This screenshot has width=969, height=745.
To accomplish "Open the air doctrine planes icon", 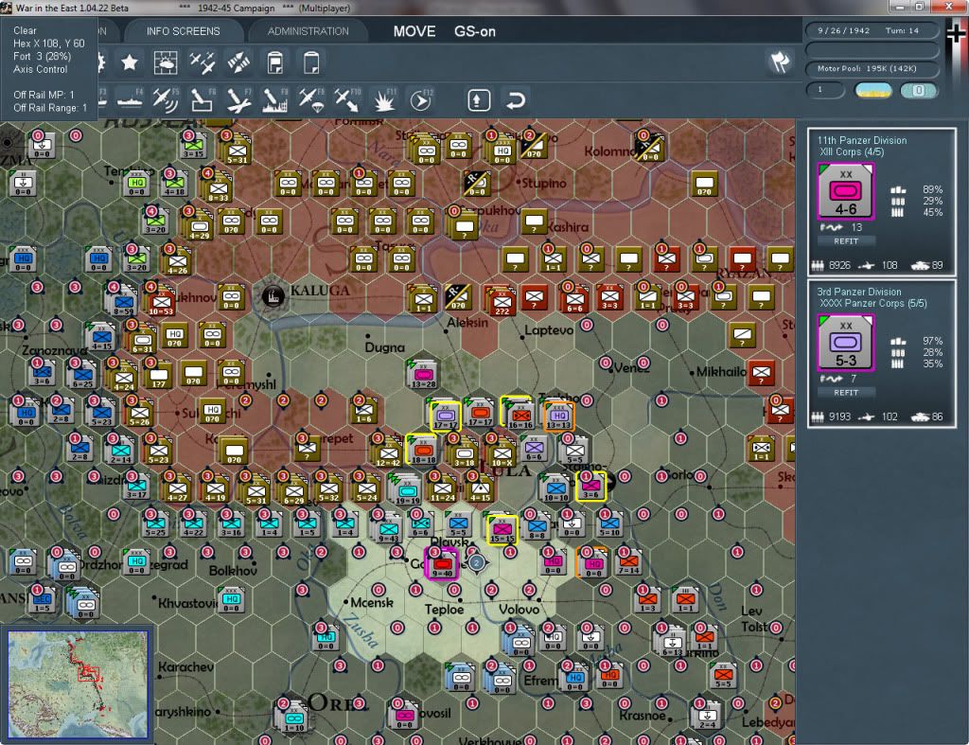I will pyautogui.click(x=203, y=62).
